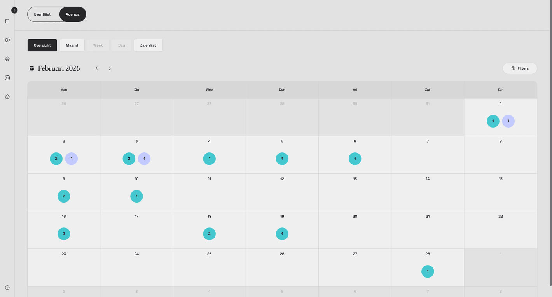Open the event badge on 28 February

click(428, 271)
